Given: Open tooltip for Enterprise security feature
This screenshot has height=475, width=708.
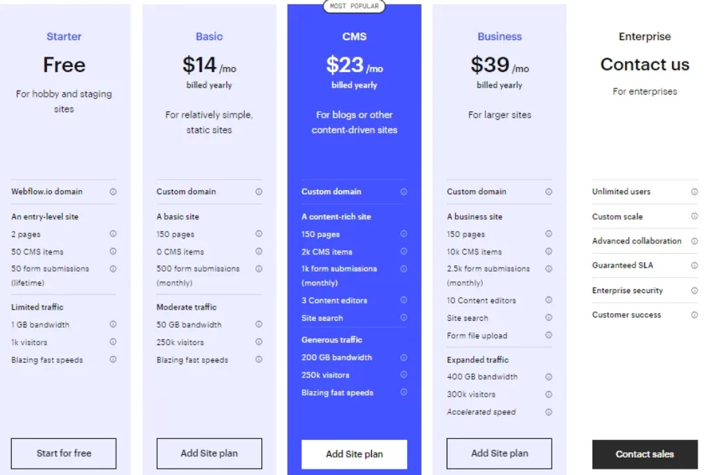Looking at the screenshot, I should click(x=695, y=290).
